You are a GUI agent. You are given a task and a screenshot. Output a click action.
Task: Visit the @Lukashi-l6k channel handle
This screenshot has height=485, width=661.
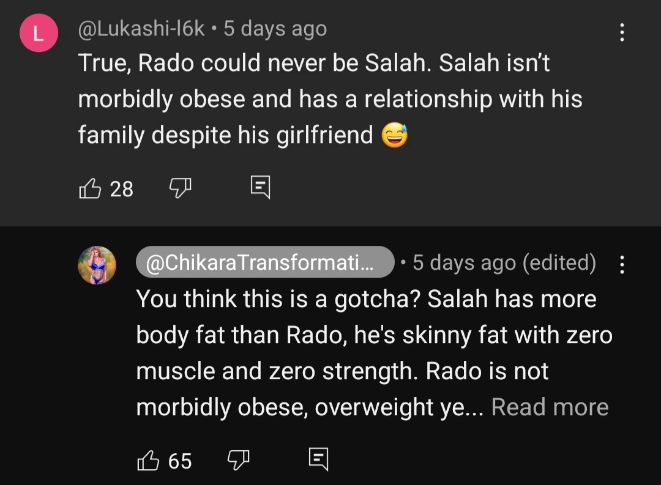click(x=141, y=29)
